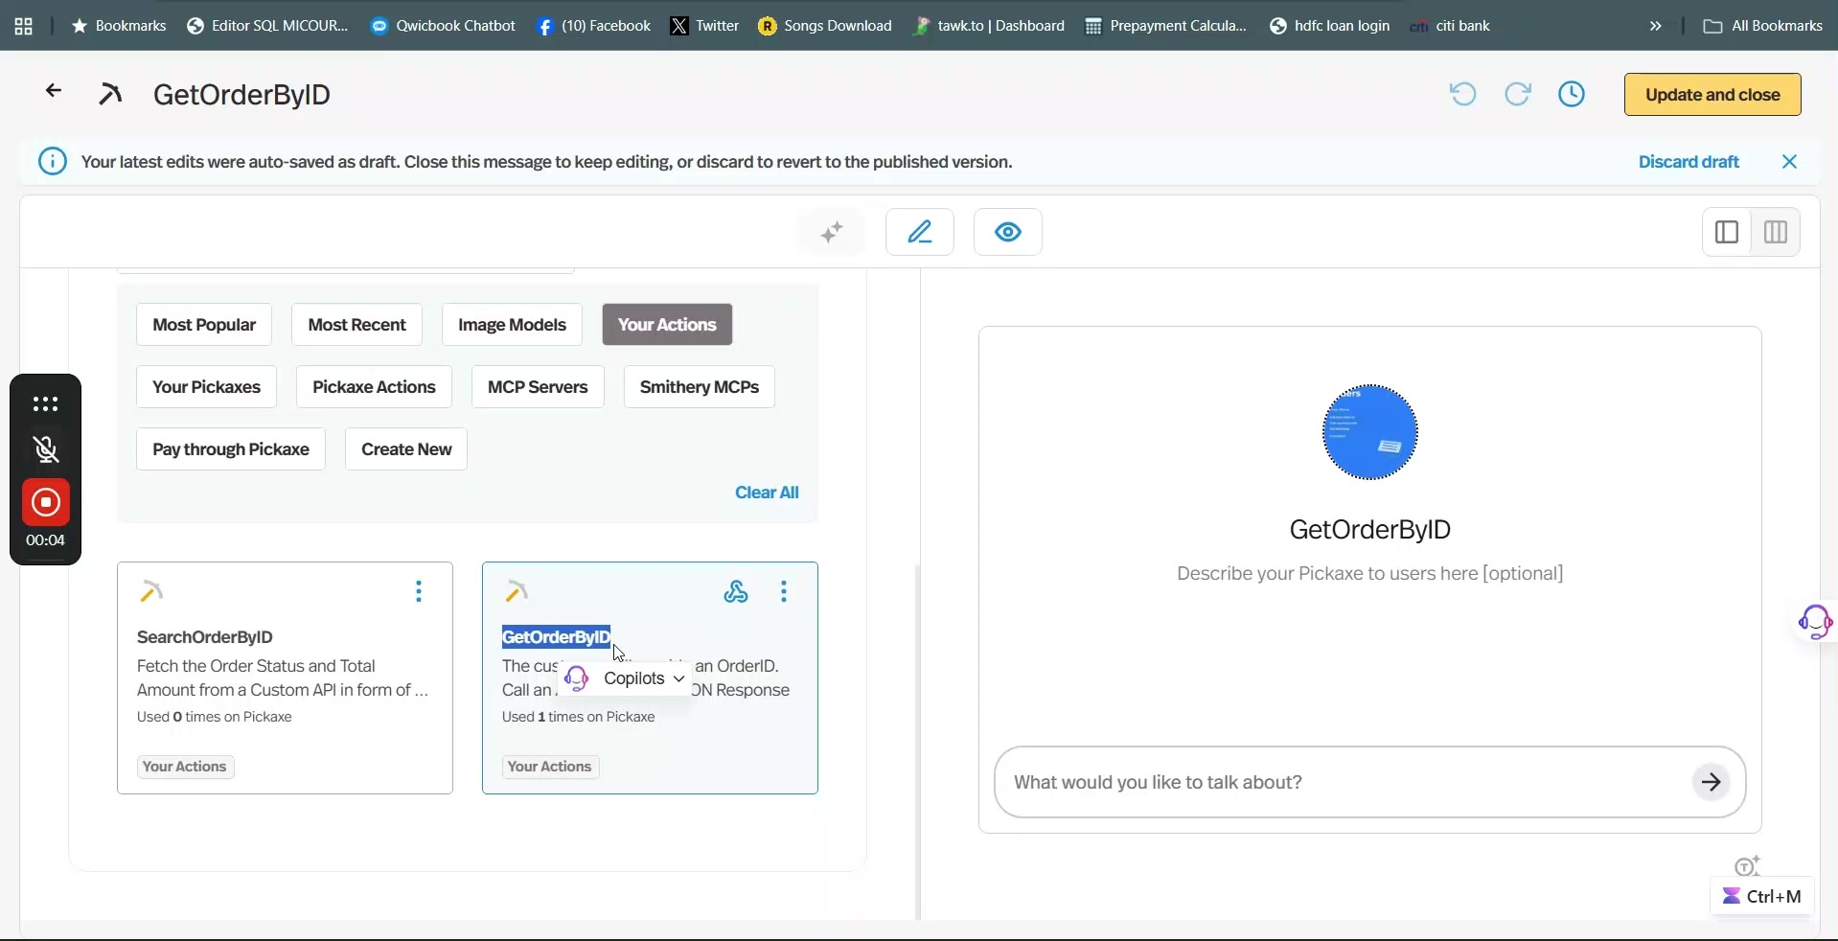The width and height of the screenshot is (1838, 941).
Task: Select the two-pane layout toggle
Action: [x=1727, y=232]
